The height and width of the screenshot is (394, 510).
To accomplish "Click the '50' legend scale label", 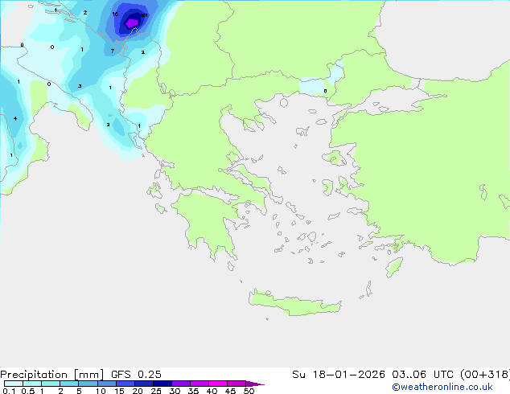I will tap(249, 391).
